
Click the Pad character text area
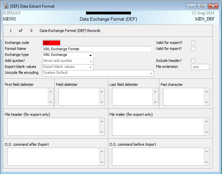pos(184,97)
